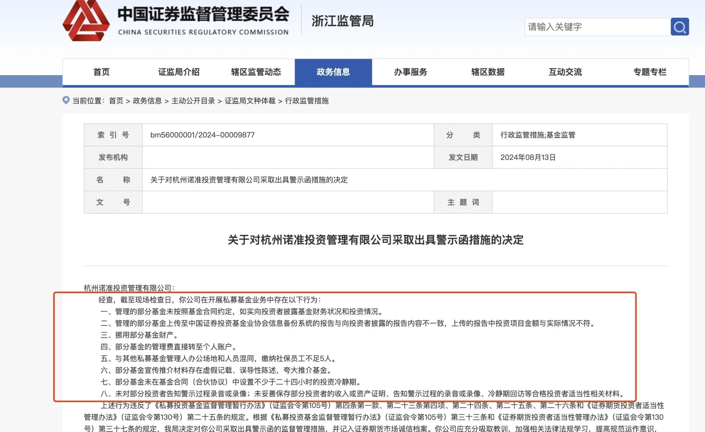
Task: Click item 八 about investor warning recordings
Action: tap(363, 394)
